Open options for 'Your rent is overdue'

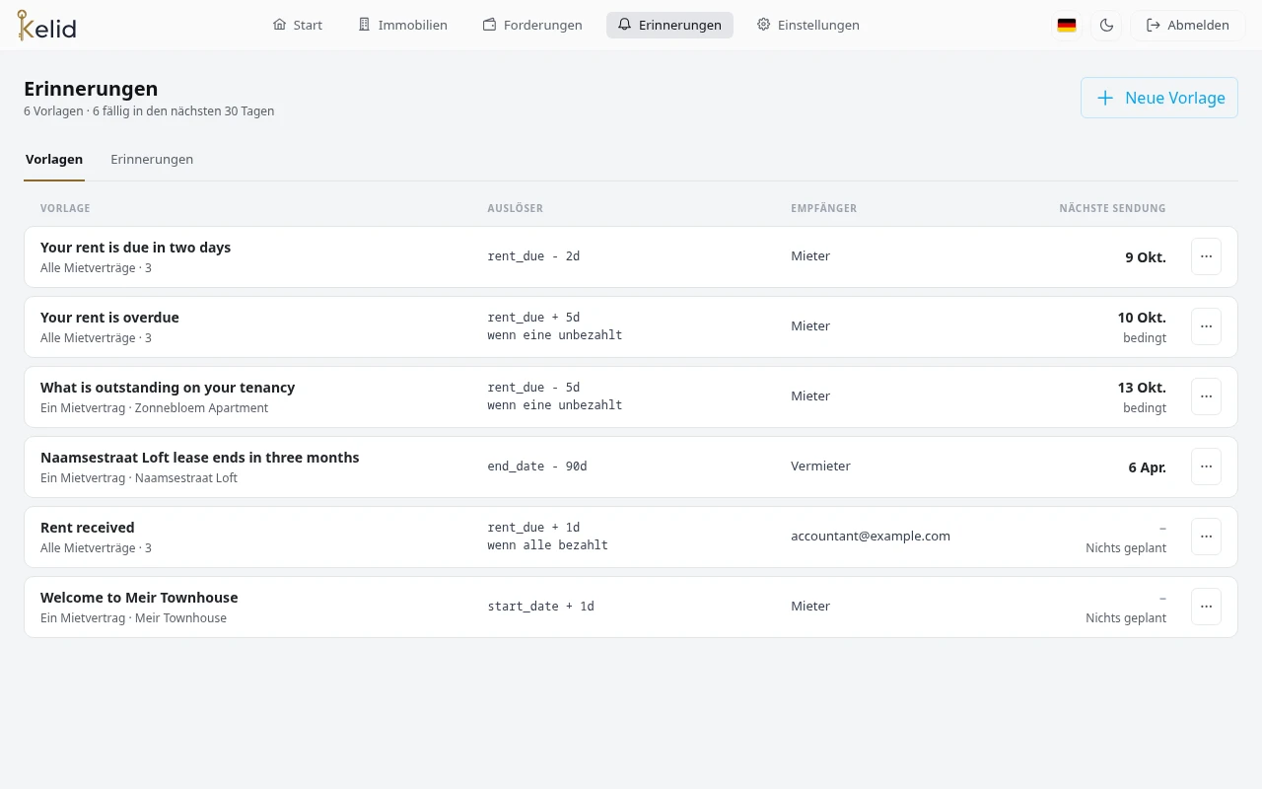[1206, 326]
